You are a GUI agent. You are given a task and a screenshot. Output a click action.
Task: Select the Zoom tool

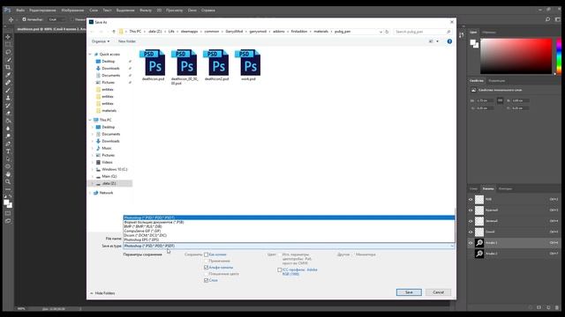(x=8, y=181)
